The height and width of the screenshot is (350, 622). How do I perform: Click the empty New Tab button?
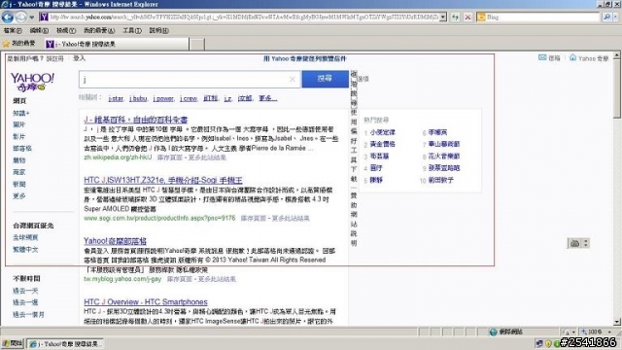196,44
